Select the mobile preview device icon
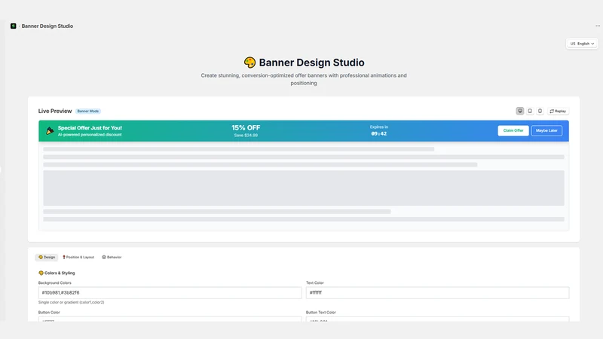The height and width of the screenshot is (339, 603). coord(540,111)
